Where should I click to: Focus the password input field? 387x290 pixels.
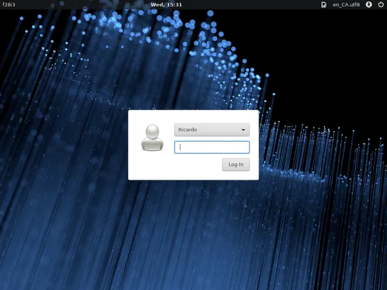click(212, 147)
